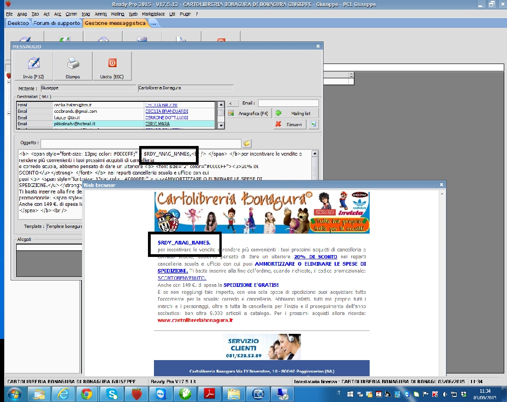Image resolution: width=507 pixels, height=402 pixels.
Task: Open CERVI MARA recipient link
Action: click(158, 124)
